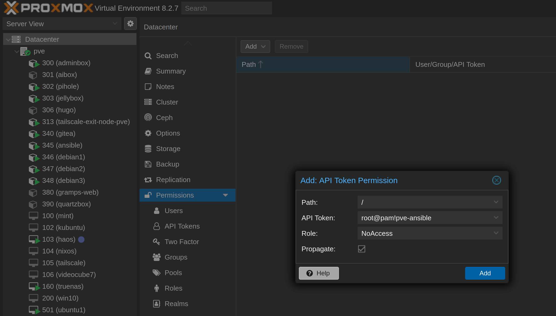The height and width of the screenshot is (316, 556).
Task: Select container icon of 301 (aibox)
Action: point(33,75)
